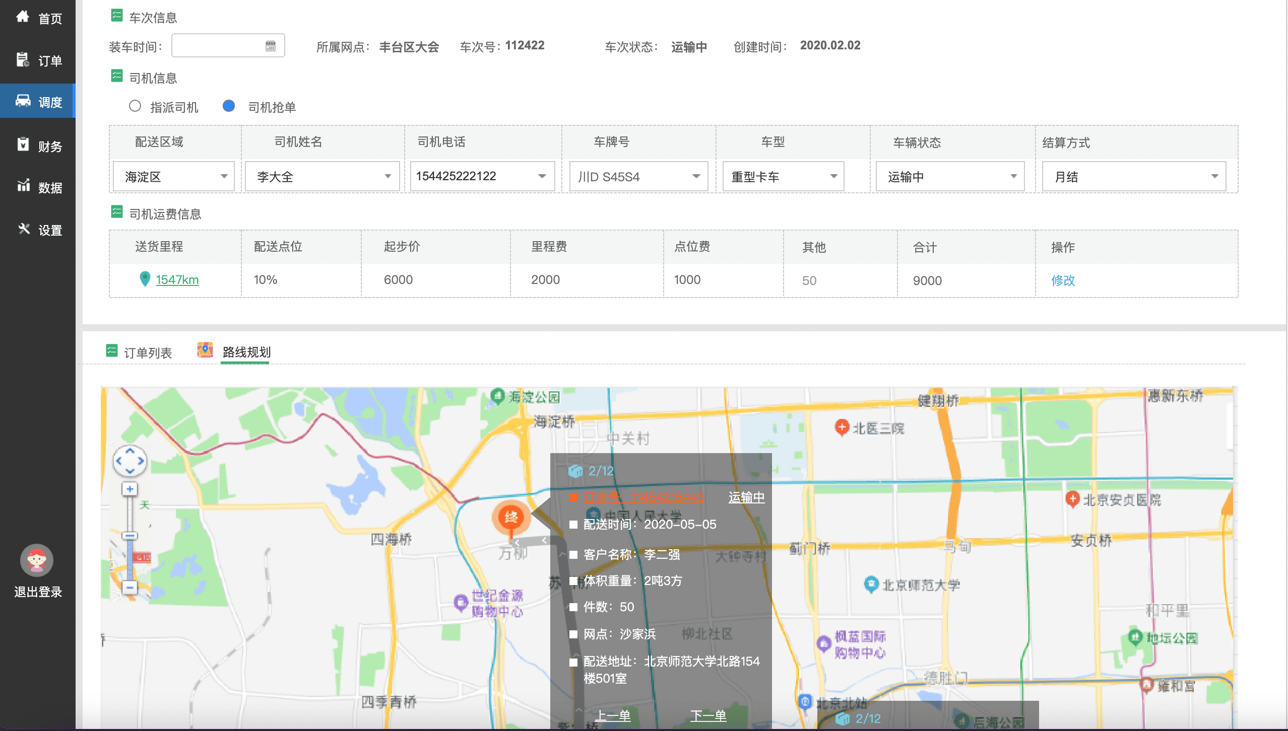Click the 修改 link in freight table
This screenshot has height=731, width=1288.
click(1063, 280)
